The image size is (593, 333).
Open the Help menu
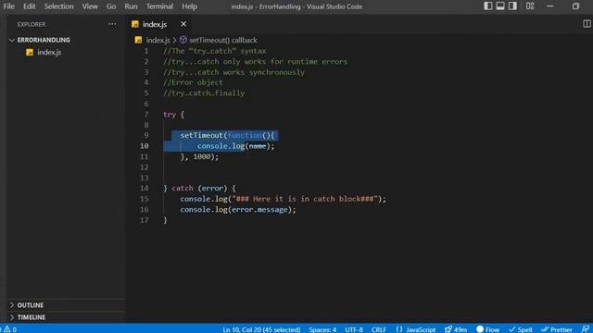[189, 6]
